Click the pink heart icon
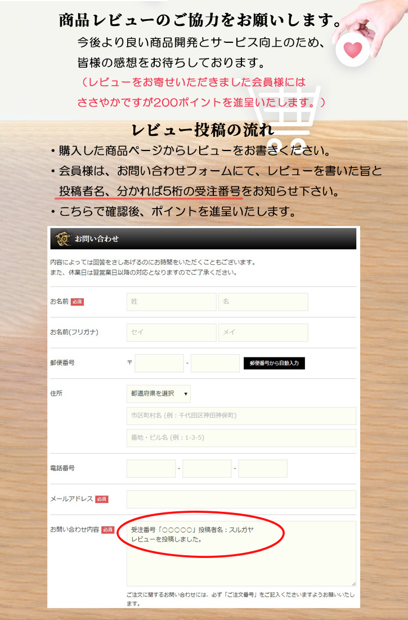 (x=353, y=50)
